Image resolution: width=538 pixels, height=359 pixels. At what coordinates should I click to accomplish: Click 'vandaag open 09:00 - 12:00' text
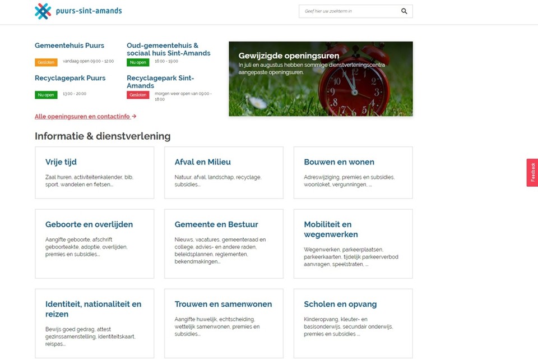[88, 61]
